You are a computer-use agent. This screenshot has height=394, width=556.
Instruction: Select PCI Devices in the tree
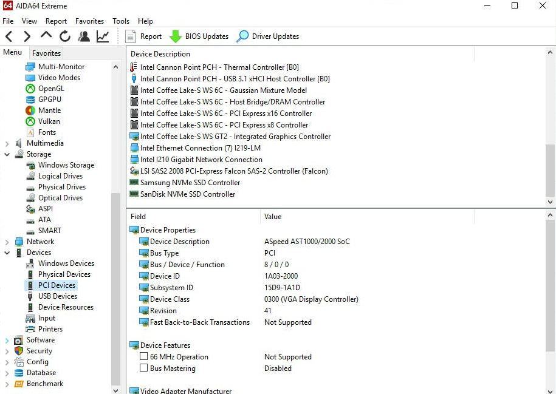[x=57, y=285]
